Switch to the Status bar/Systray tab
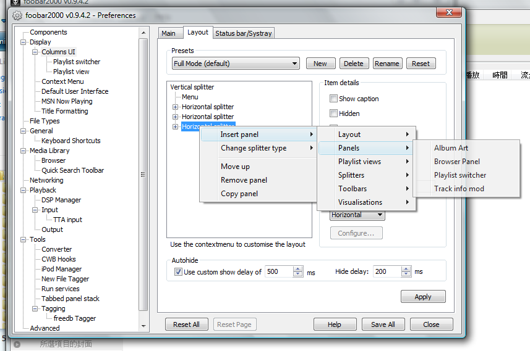The height and width of the screenshot is (351, 530). pyautogui.click(x=244, y=33)
